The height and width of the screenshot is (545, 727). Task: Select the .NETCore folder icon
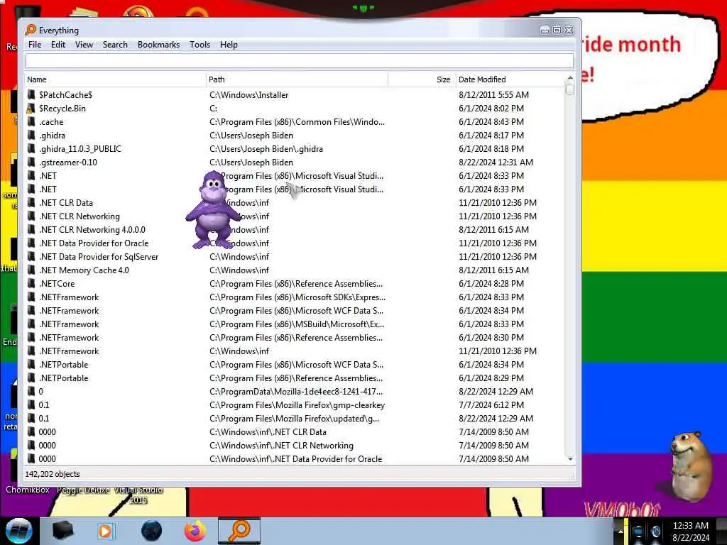click(31, 284)
